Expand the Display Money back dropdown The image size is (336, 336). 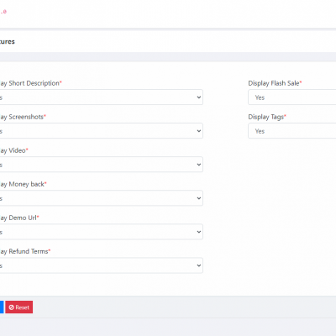pyautogui.click(x=102, y=198)
